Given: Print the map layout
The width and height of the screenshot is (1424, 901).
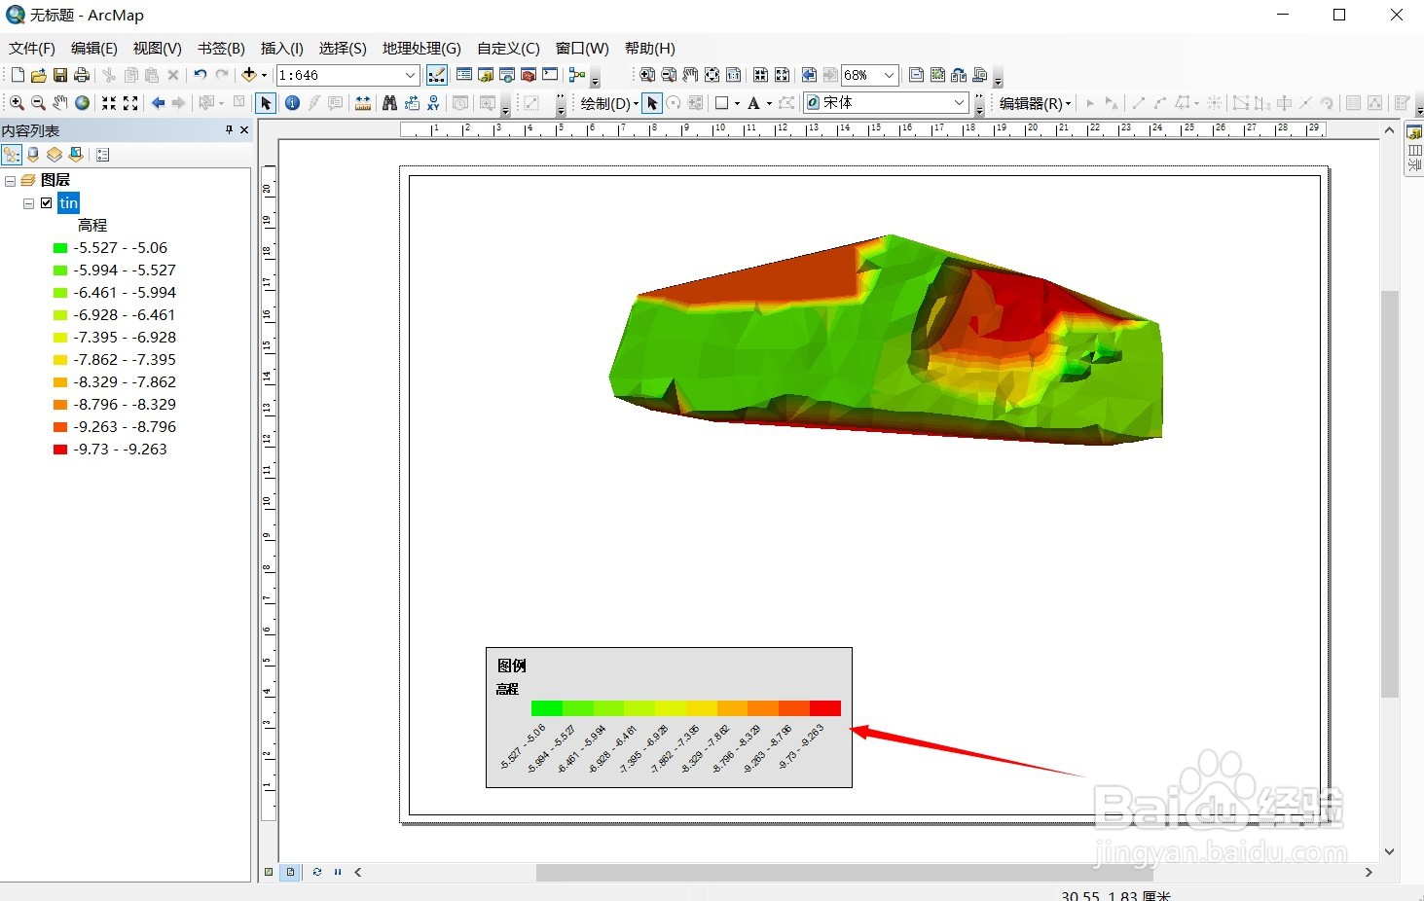Looking at the screenshot, I should pos(81,75).
